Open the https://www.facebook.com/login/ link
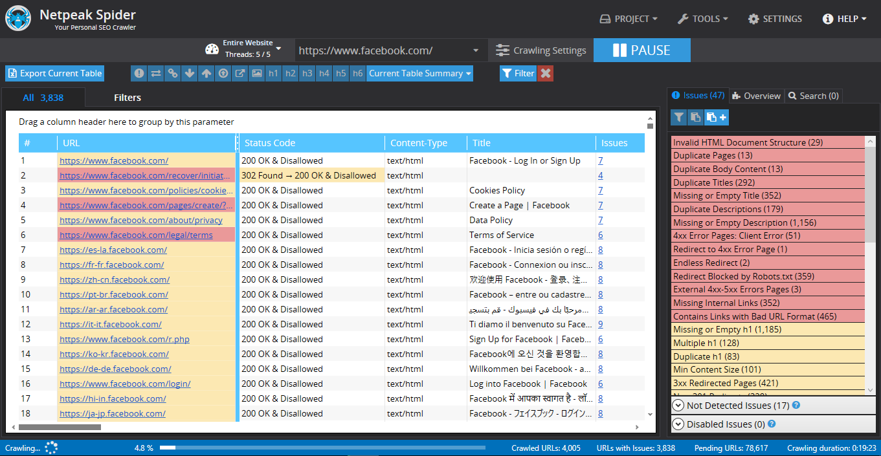The image size is (881, 456). click(125, 384)
